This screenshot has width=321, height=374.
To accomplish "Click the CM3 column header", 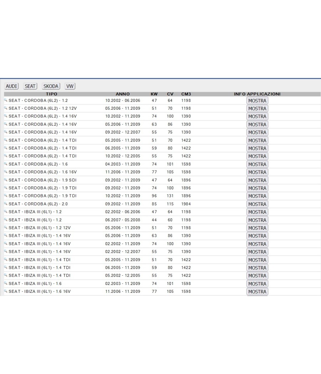I will (x=186, y=94).
